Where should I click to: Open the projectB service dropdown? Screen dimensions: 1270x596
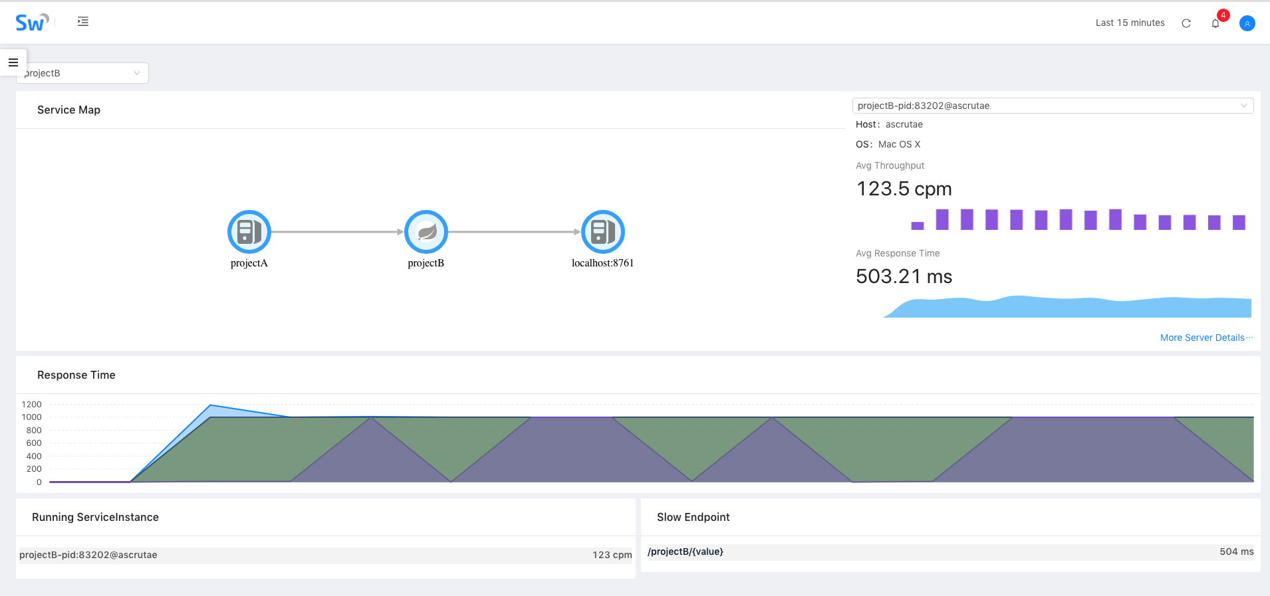(x=82, y=73)
